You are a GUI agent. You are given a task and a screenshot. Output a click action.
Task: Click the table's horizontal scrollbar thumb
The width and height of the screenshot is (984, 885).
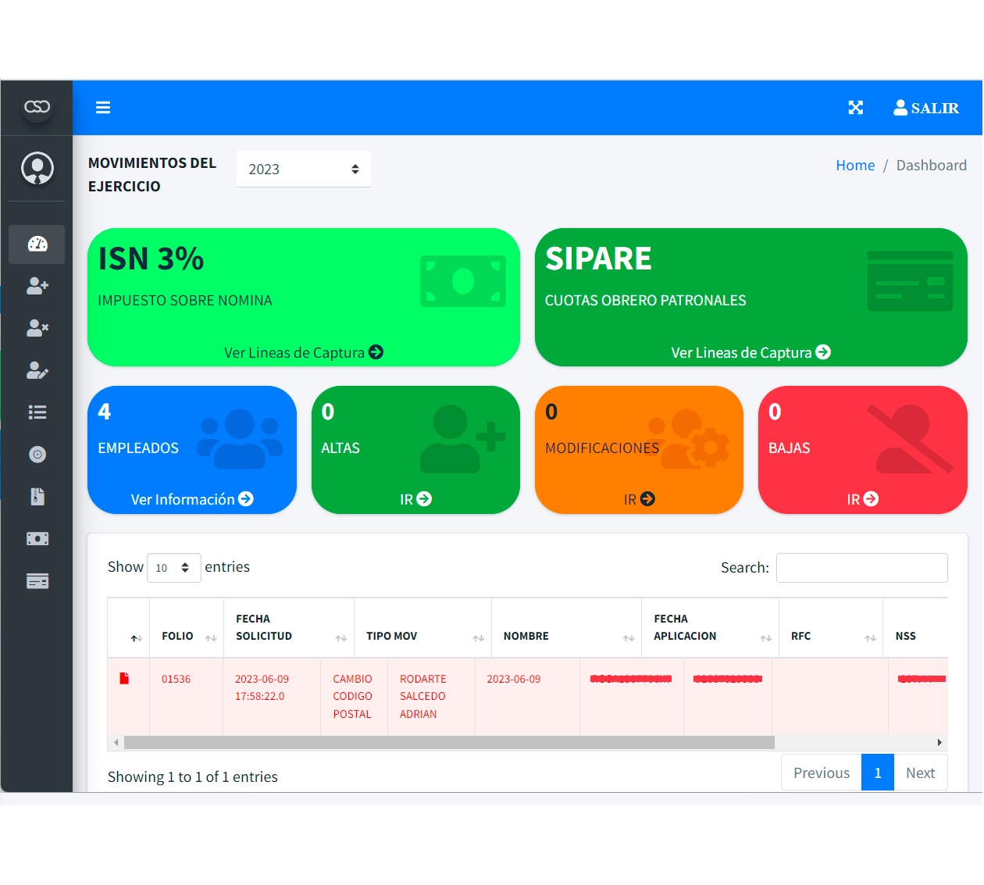449,743
